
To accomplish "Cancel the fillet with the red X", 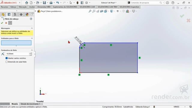I will click(x=6, y=23).
